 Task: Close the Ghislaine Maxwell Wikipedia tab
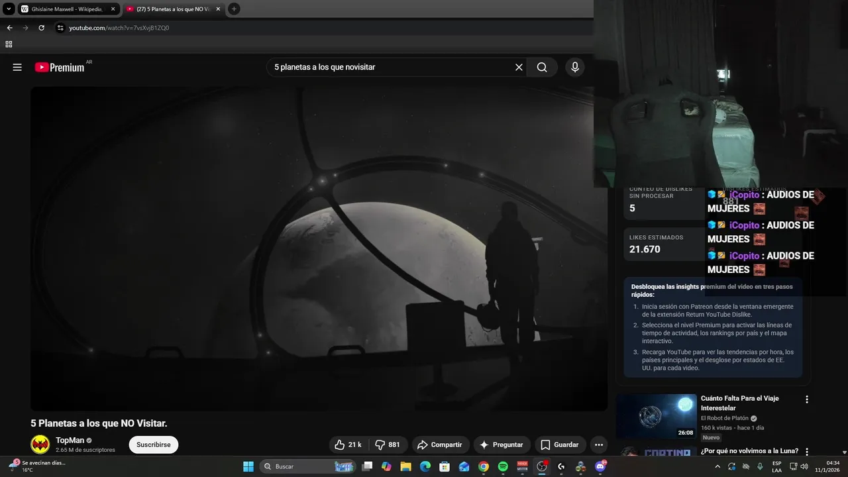[x=113, y=9]
